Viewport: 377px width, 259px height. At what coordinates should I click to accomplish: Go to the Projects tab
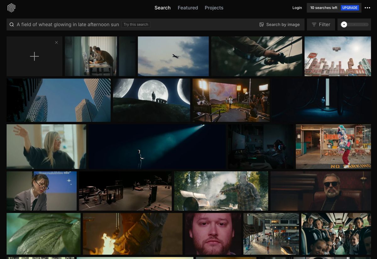click(x=214, y=8)
